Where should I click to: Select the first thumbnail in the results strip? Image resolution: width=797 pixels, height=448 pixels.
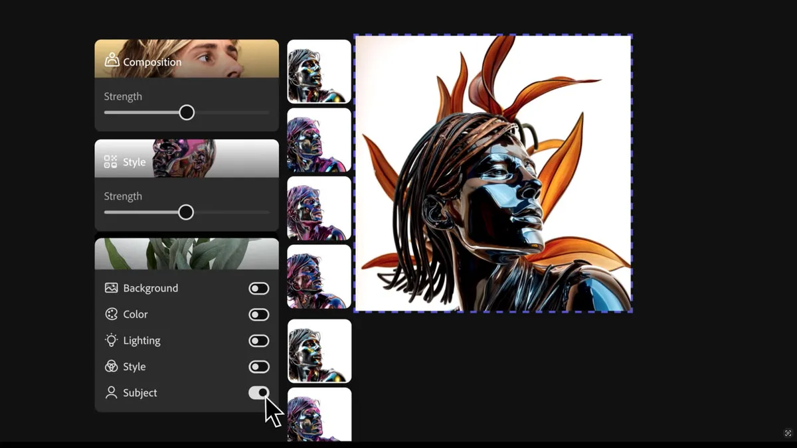(319, 72)
